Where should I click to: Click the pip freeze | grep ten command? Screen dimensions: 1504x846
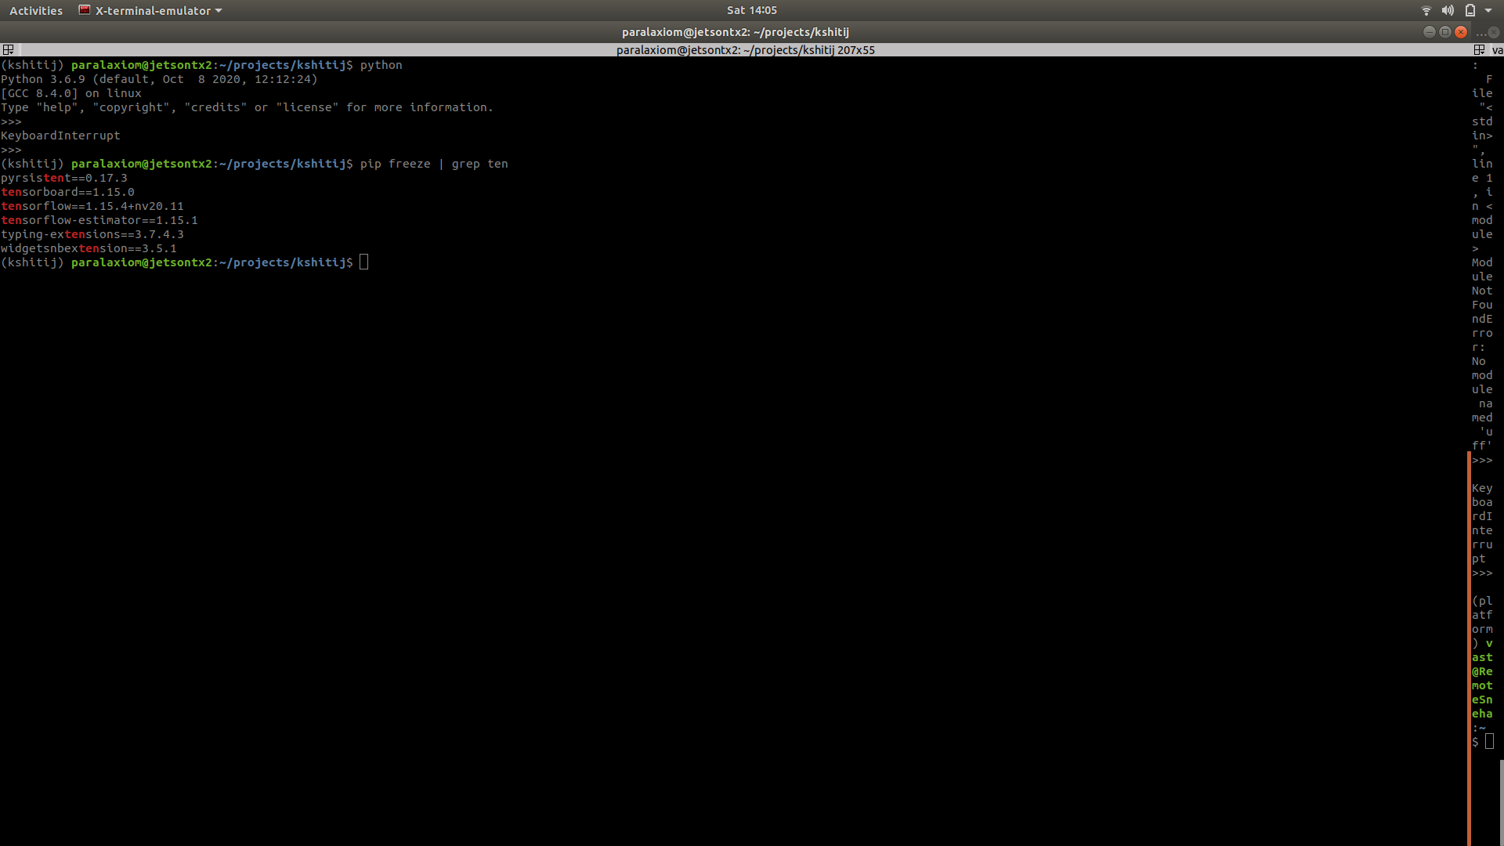tap(434, 164)
